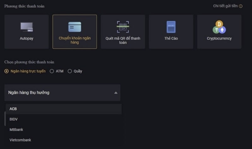
Task: Click the Thẻ Cào card icon
Action: pyautogui.click(x=171, y=27)
